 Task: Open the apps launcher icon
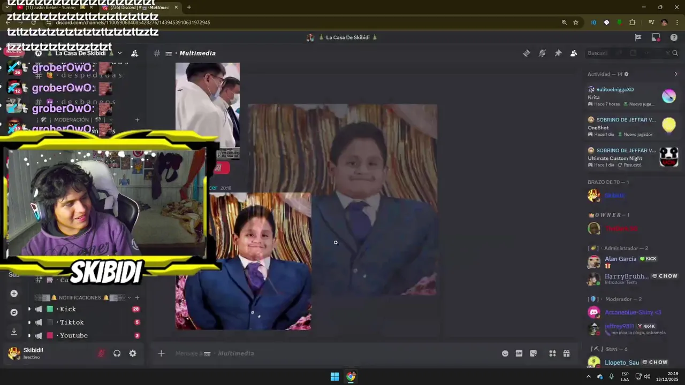552,353
